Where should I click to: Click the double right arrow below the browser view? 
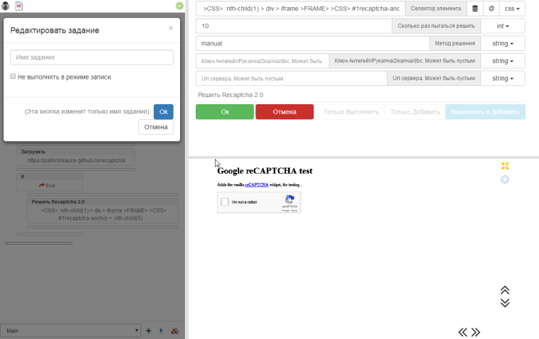pos(476,332)
